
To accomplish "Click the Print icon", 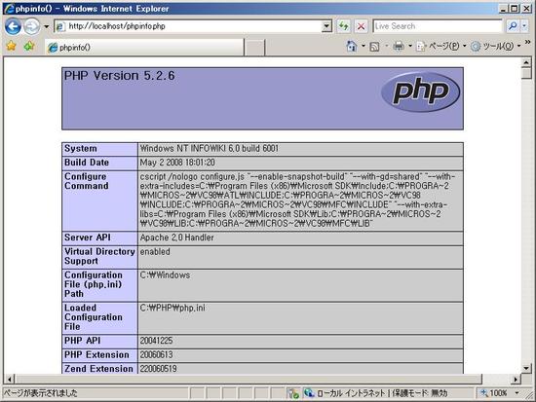I will coord(399,46).
